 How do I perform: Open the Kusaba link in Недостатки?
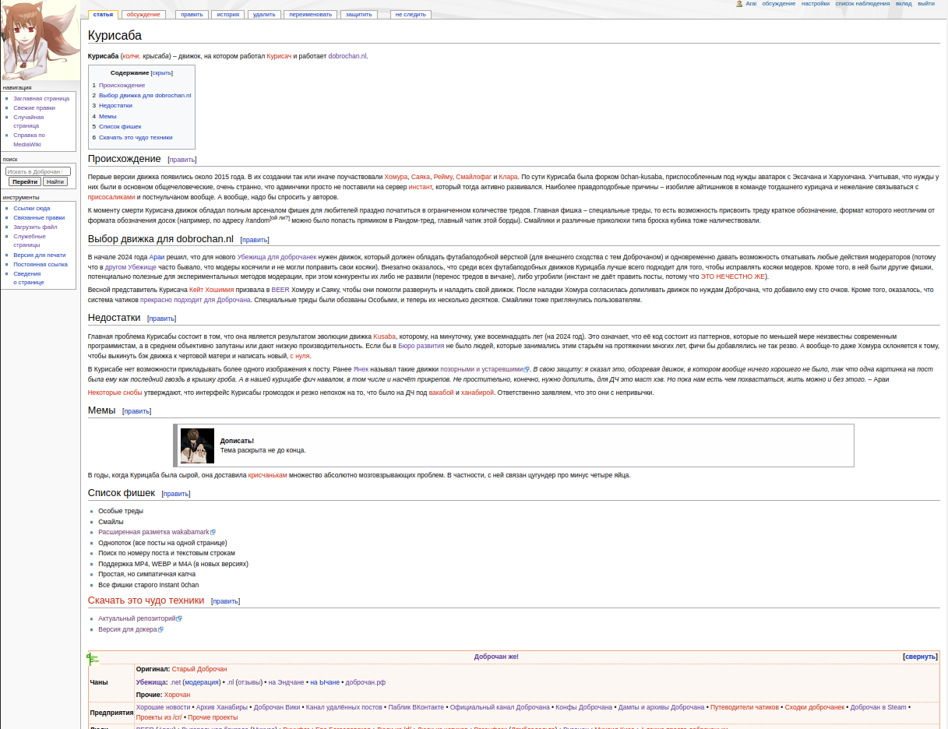pos(384,336)
